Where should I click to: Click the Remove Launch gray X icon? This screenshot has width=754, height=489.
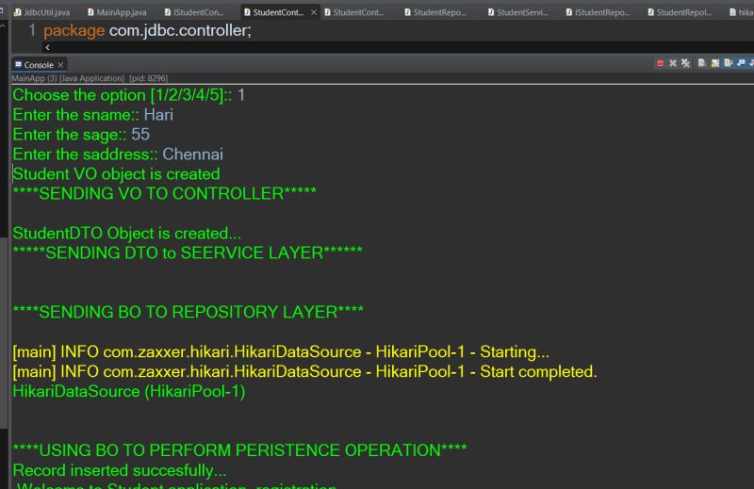pyautogui.click(x=673, y=64)
